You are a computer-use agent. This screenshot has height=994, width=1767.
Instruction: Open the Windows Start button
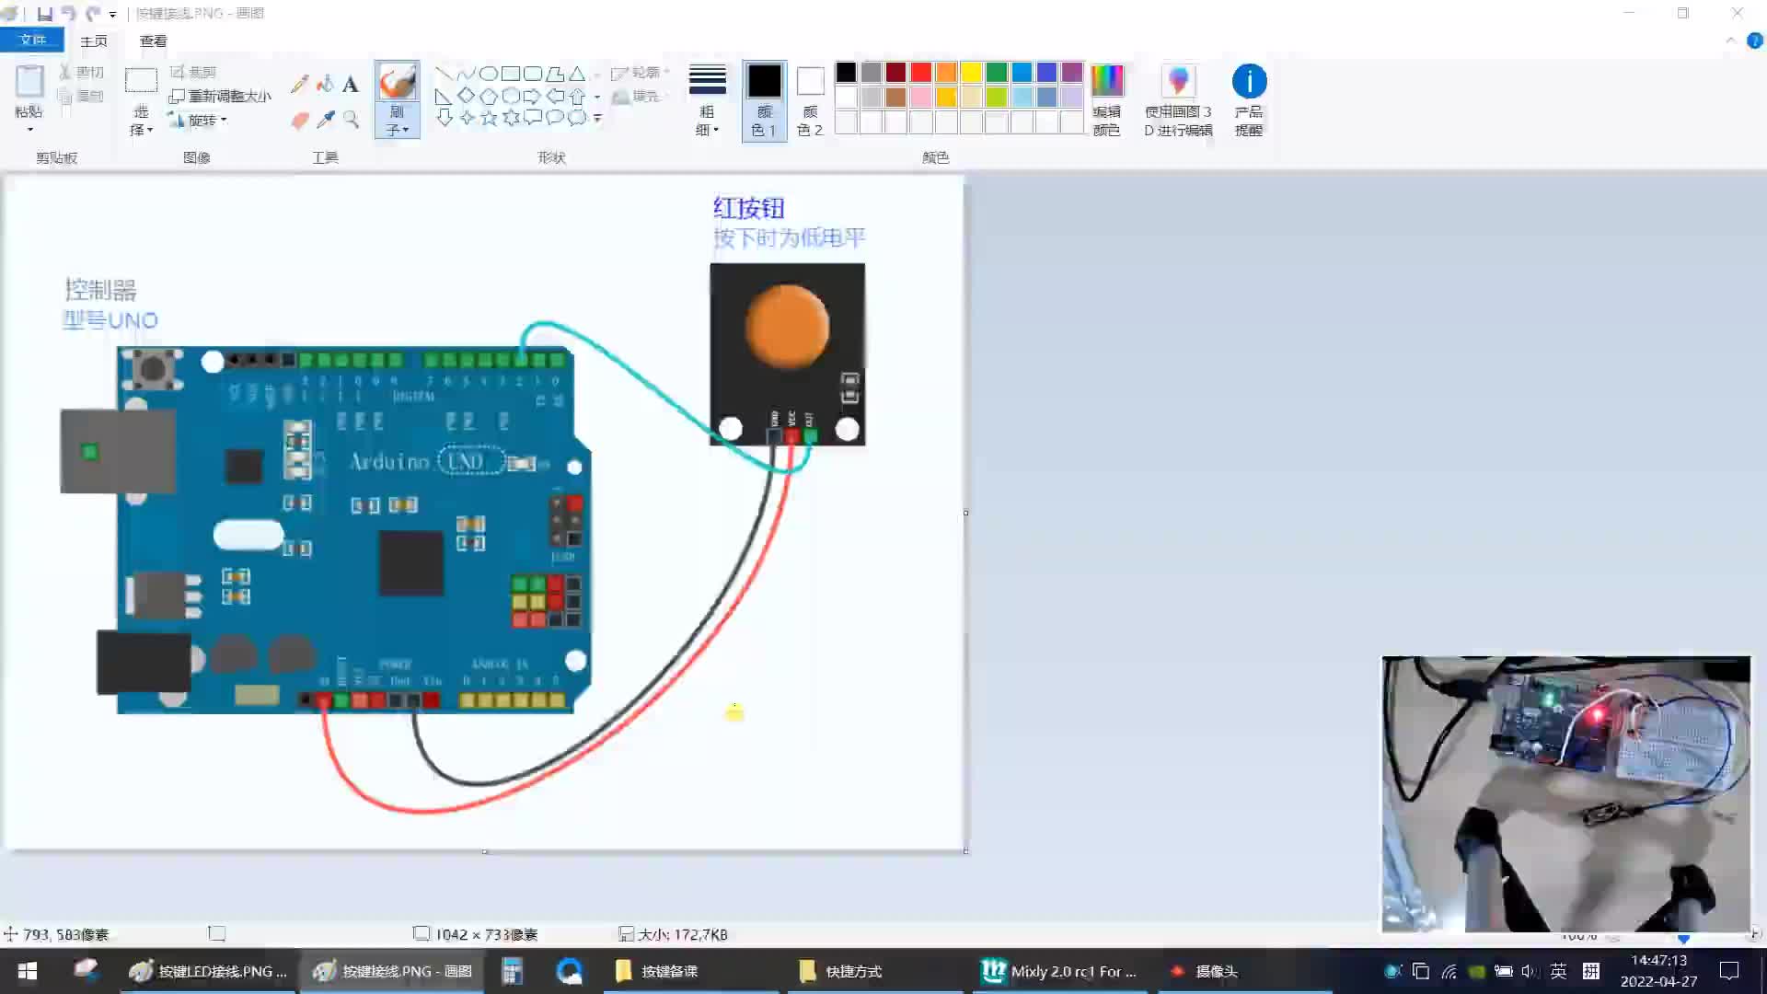(x=28, y=971)
